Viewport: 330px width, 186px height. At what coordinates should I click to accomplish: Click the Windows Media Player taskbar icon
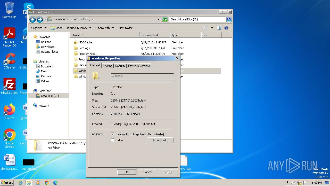38,183
